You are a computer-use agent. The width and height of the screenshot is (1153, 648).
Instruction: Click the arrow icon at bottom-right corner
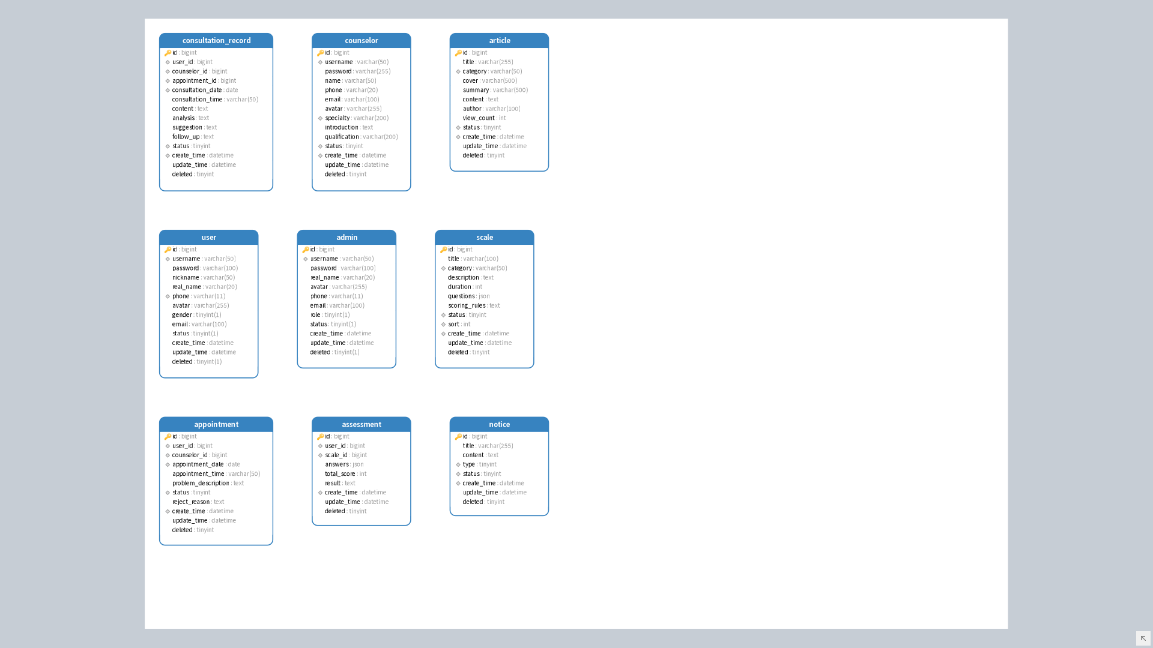(x=1143, y=638)
